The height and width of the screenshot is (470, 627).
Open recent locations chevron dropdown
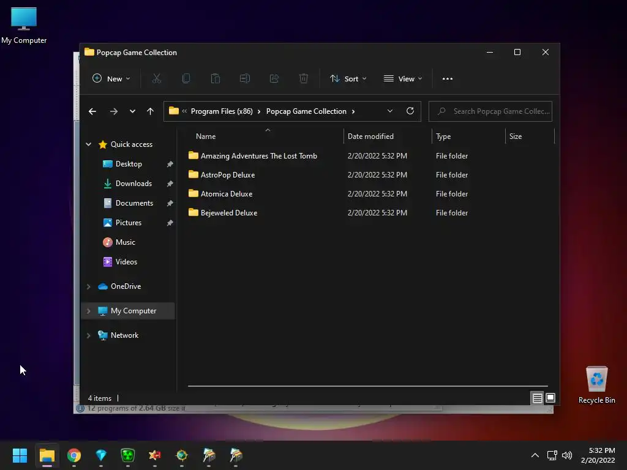point(132,111)
